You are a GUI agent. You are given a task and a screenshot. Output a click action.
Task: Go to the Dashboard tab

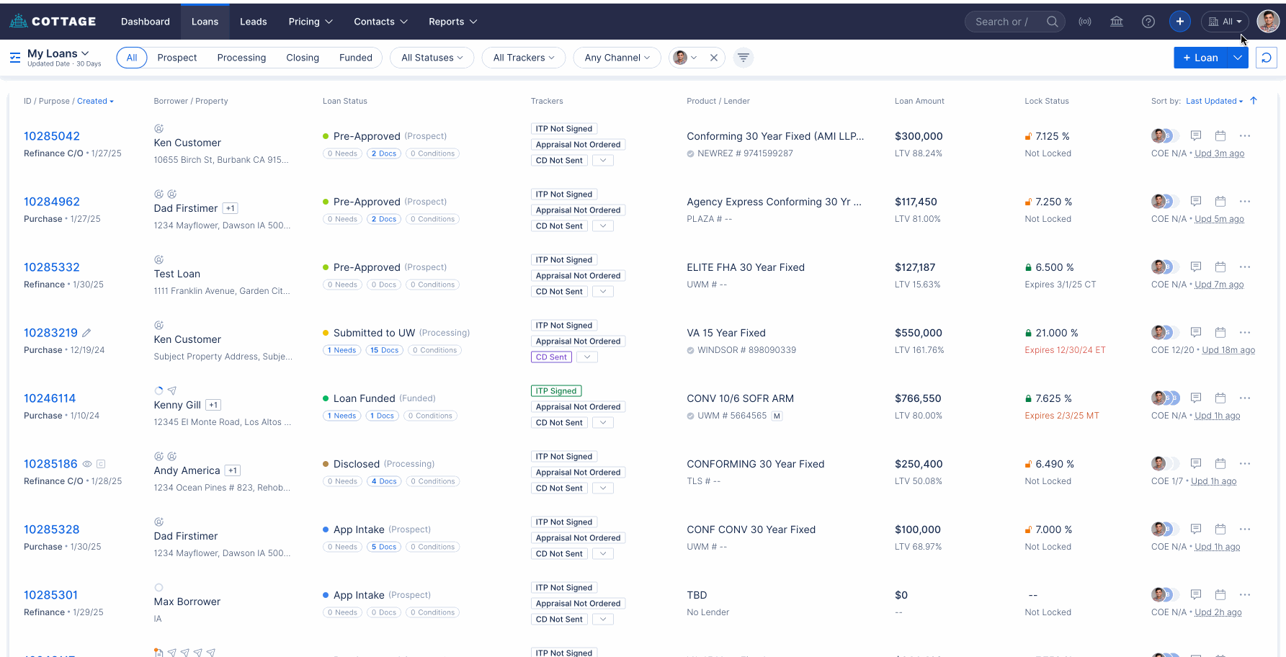146,22
